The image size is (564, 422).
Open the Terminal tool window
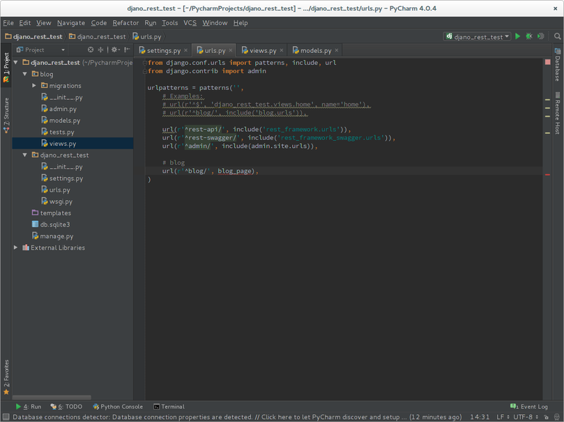[169, 407]
